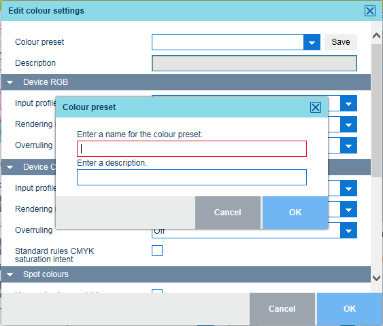
Task: Click the scrollbar down arrow
Action: click(x=376, y=278)
